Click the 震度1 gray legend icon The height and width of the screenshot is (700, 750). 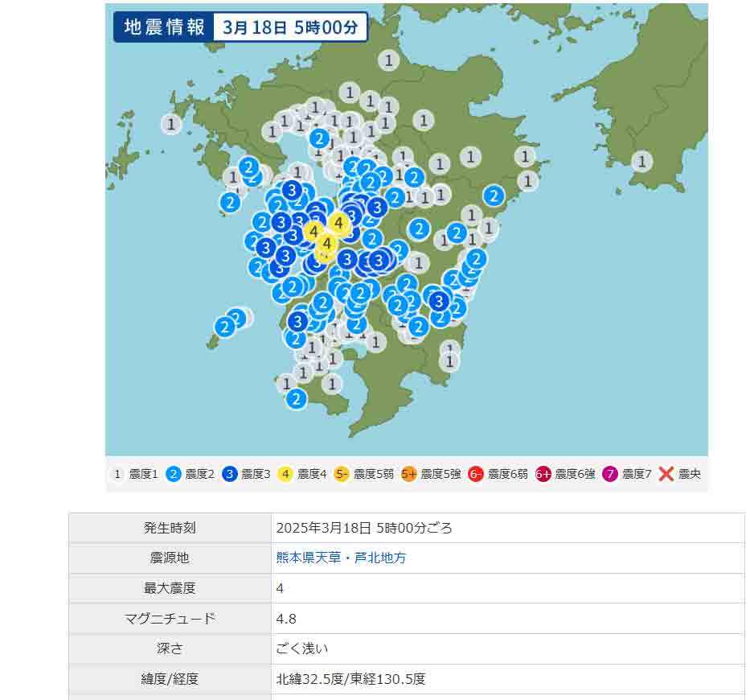click(x=117, y=474)
